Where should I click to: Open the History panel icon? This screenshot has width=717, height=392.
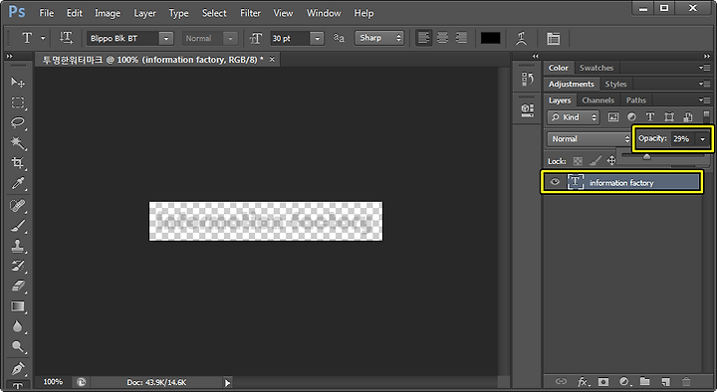[x=527, y=80]
